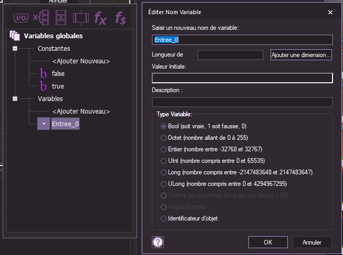This screenshot has height=255, width=343.
Task: Open the fx functions icon
Action: point(100,18)
